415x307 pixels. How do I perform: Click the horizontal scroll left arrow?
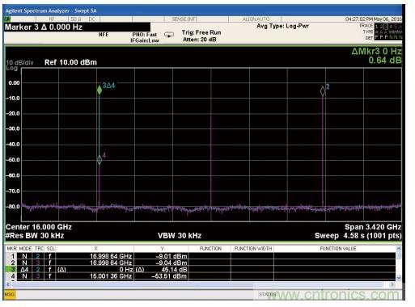click(7, 284)
